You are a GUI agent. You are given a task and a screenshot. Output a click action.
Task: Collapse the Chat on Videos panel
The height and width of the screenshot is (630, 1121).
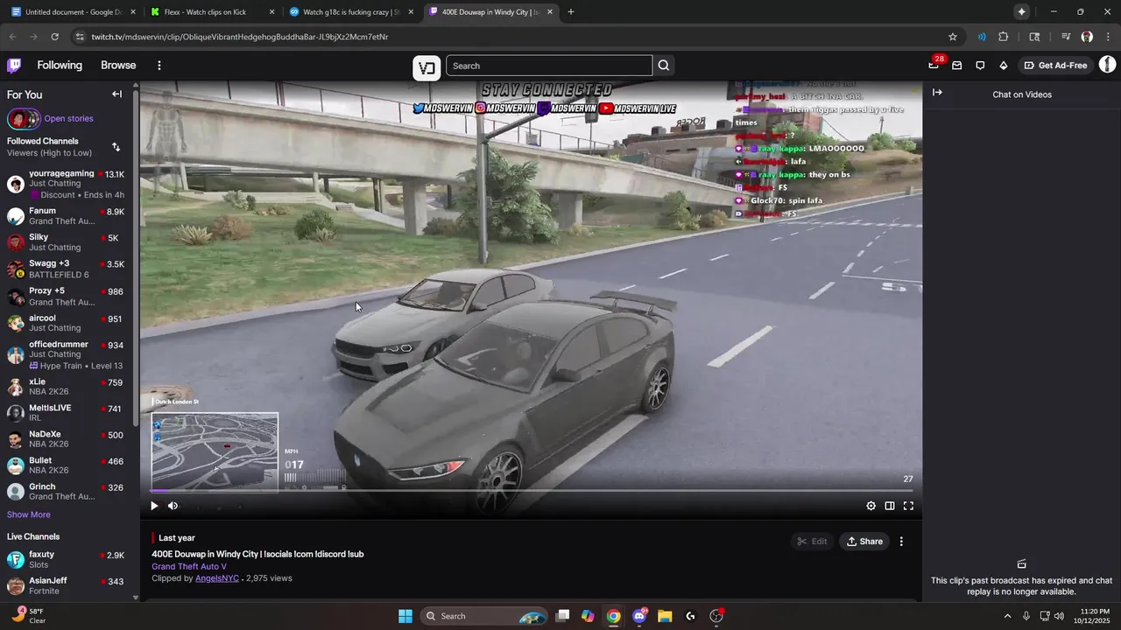(937, 93)
